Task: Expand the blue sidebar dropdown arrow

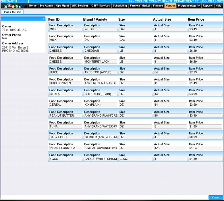Action: click(x=43, y=19)
